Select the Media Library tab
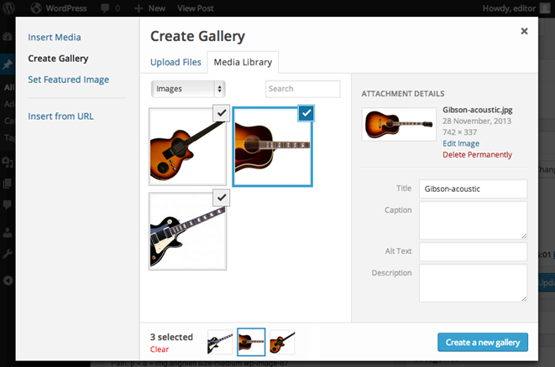The height and width of the screenshot is (367, 555). point(243,62)
